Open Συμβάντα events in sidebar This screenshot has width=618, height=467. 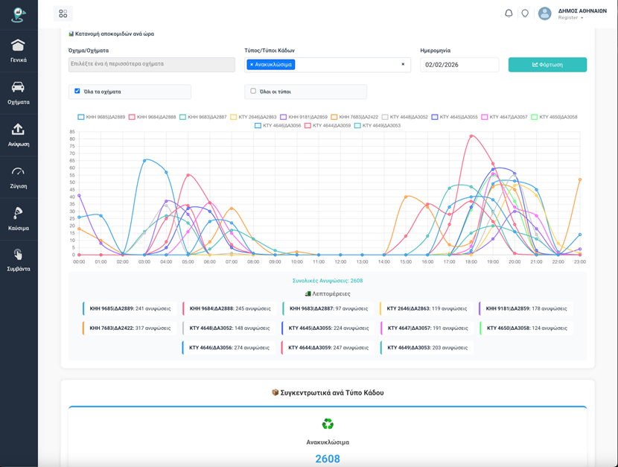(19, 260)
